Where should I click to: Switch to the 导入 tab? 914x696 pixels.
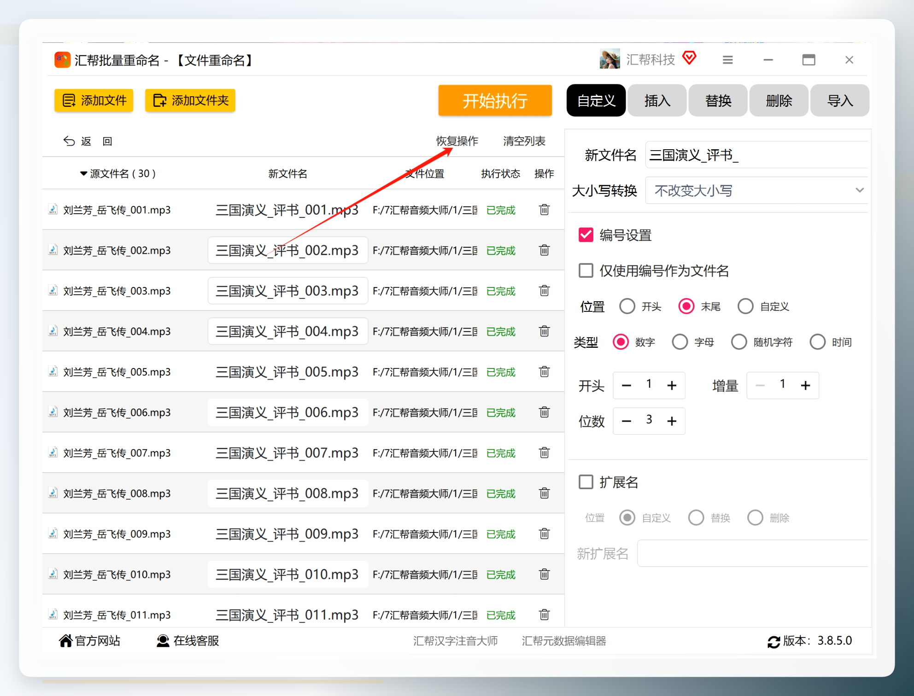click(x=840, y=100)
